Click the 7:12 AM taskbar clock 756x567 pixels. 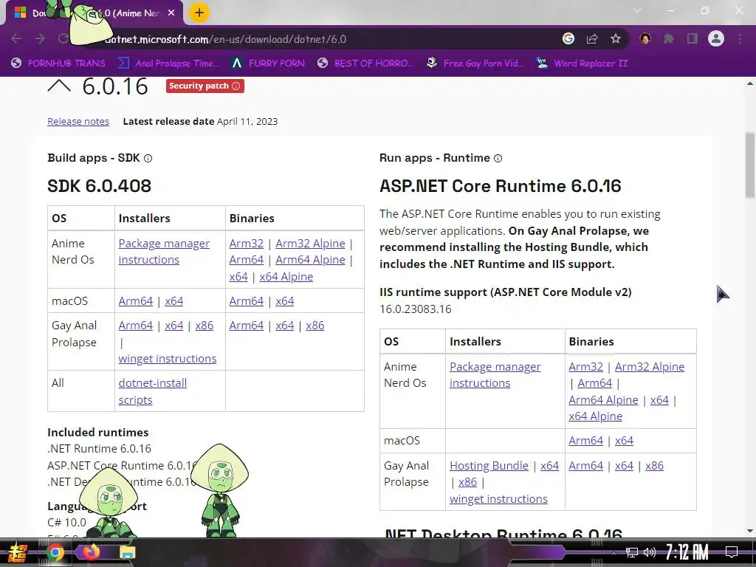(x=687, y=552)
